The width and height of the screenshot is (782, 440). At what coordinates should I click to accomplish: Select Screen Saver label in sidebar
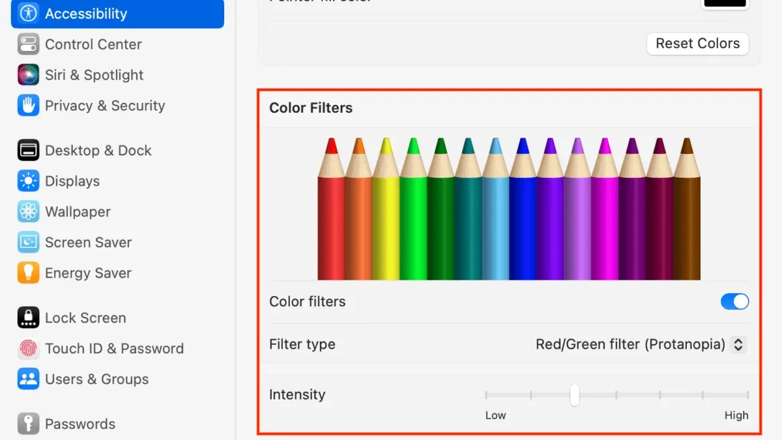89,242
